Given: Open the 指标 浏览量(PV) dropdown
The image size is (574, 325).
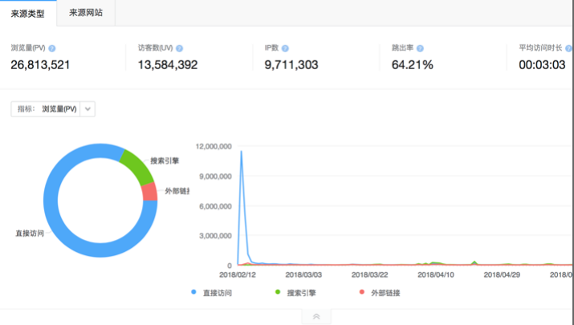Looking at the screenshot, I should 88,109.
